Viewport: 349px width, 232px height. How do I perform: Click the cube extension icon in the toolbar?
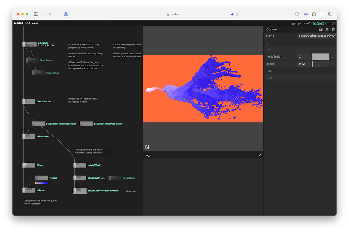[66, 14]
